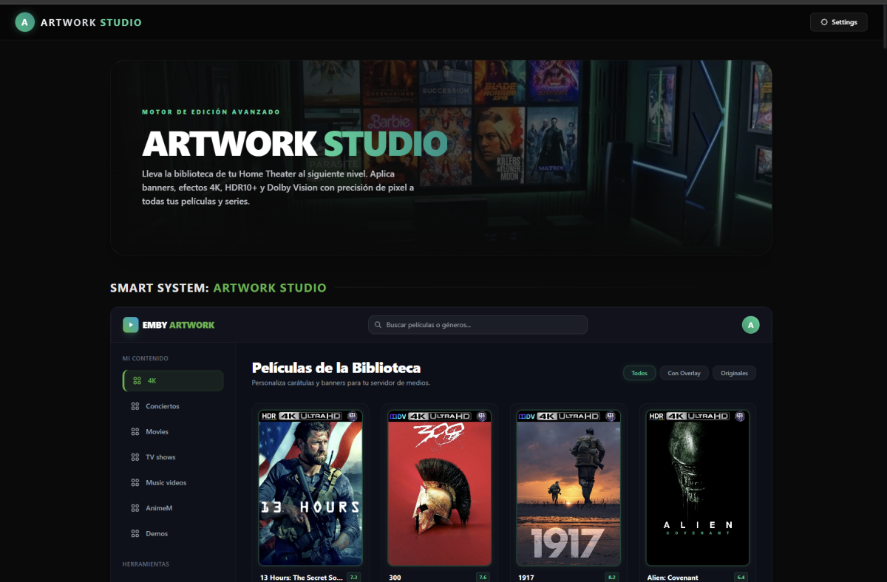Click the 4K Ultra HD banner on 13 Hours
Screen dimensions: 887x582
(310, 417)
